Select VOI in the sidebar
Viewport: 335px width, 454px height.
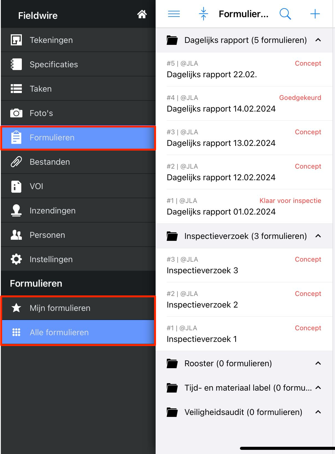coord(78,186)
